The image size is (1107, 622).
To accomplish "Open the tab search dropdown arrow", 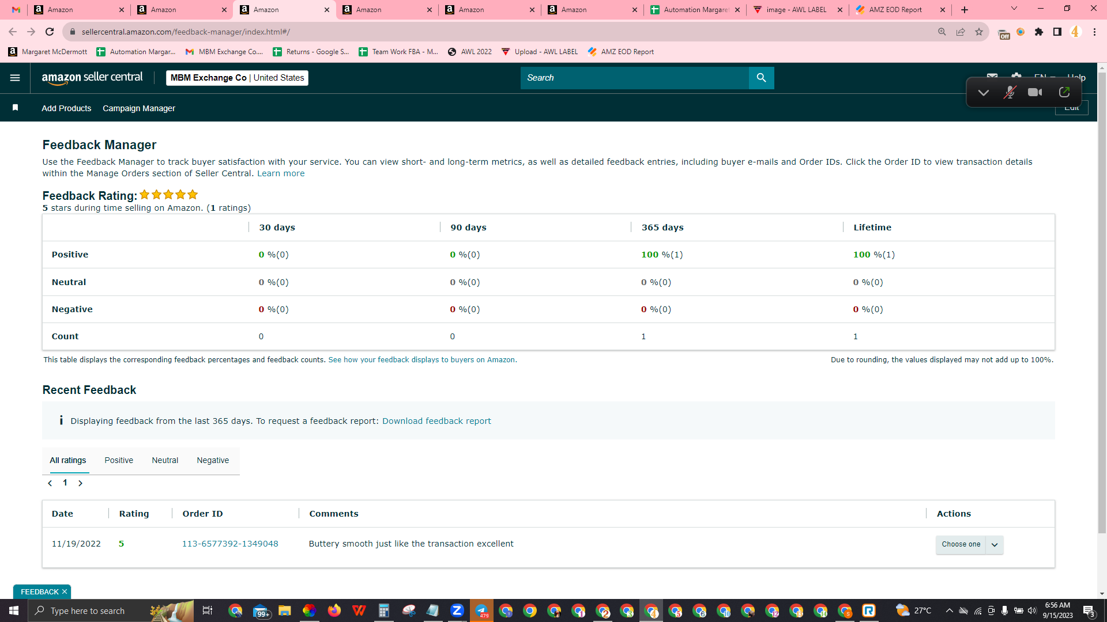I will point(1014,9).
